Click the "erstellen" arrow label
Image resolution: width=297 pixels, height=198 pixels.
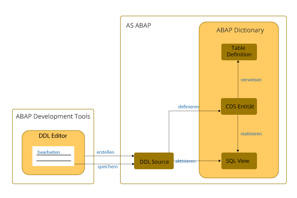pos(105,152)
